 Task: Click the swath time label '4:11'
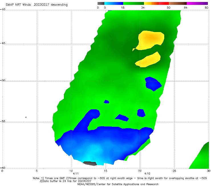76,174
